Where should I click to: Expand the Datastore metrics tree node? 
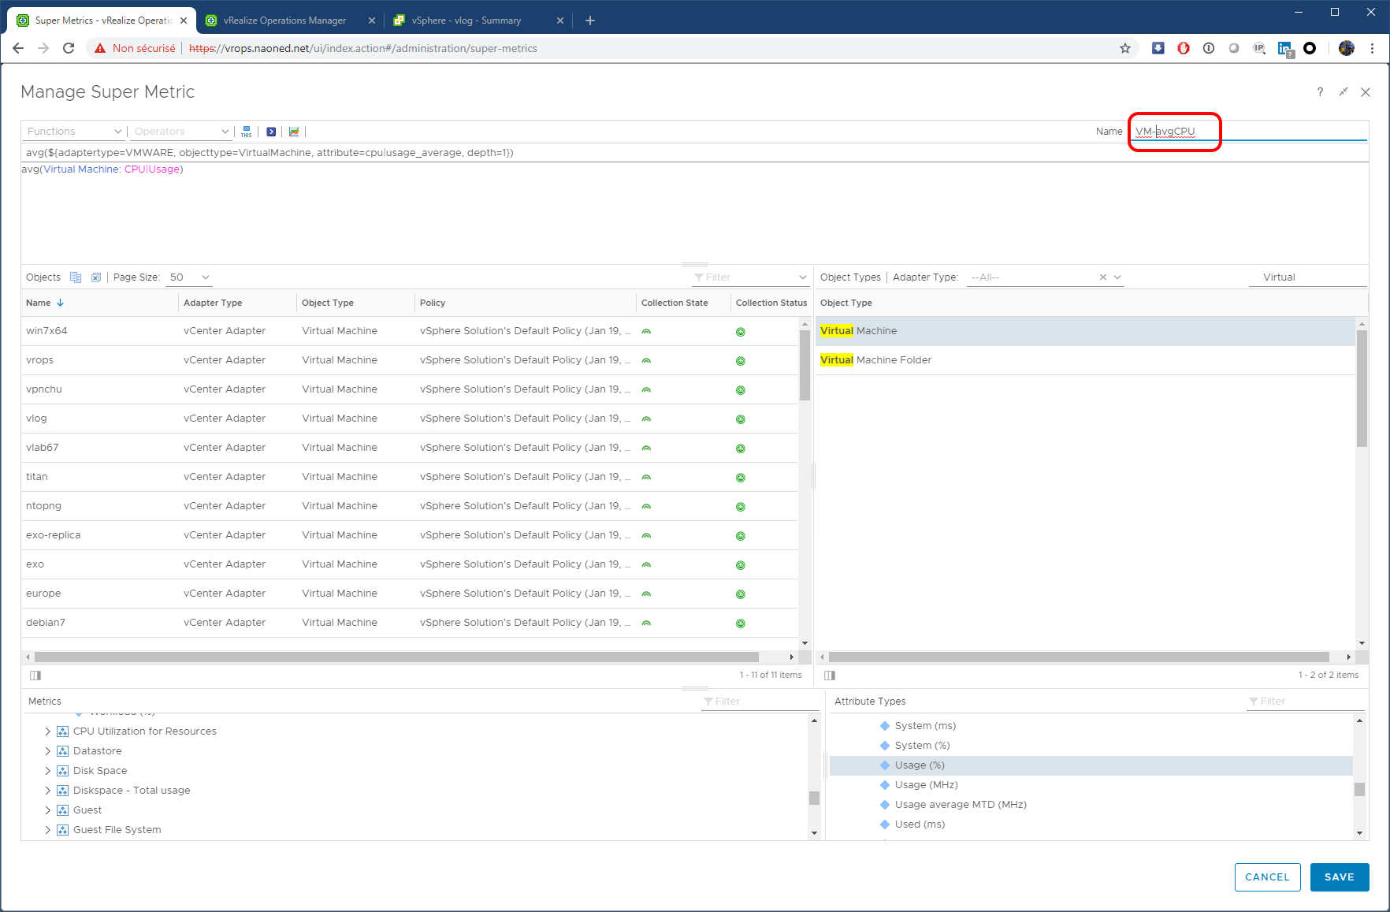pos(48,751)
